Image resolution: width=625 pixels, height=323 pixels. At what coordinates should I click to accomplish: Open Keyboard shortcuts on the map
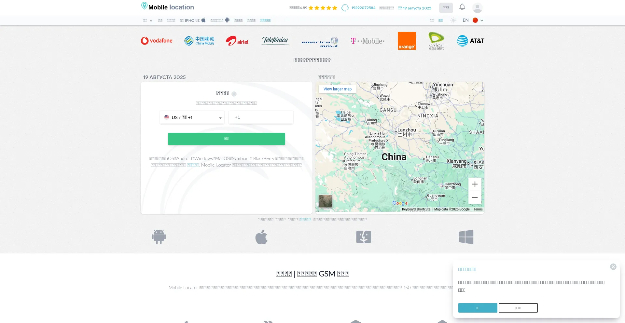pos(416,209)
